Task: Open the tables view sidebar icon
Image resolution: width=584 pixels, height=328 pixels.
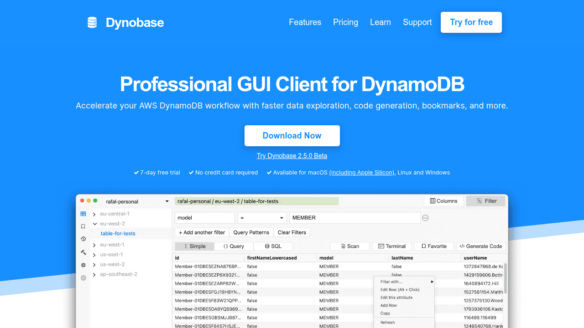Action: click(83, 214)
